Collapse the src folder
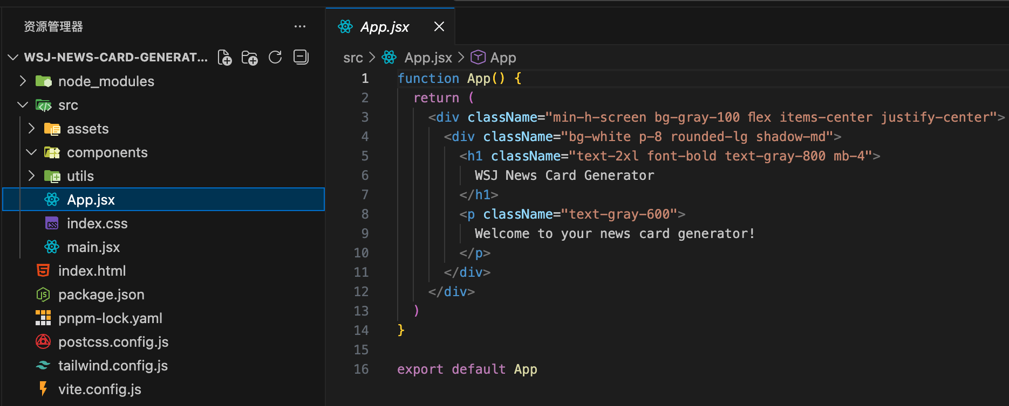 tap(23, 105)
